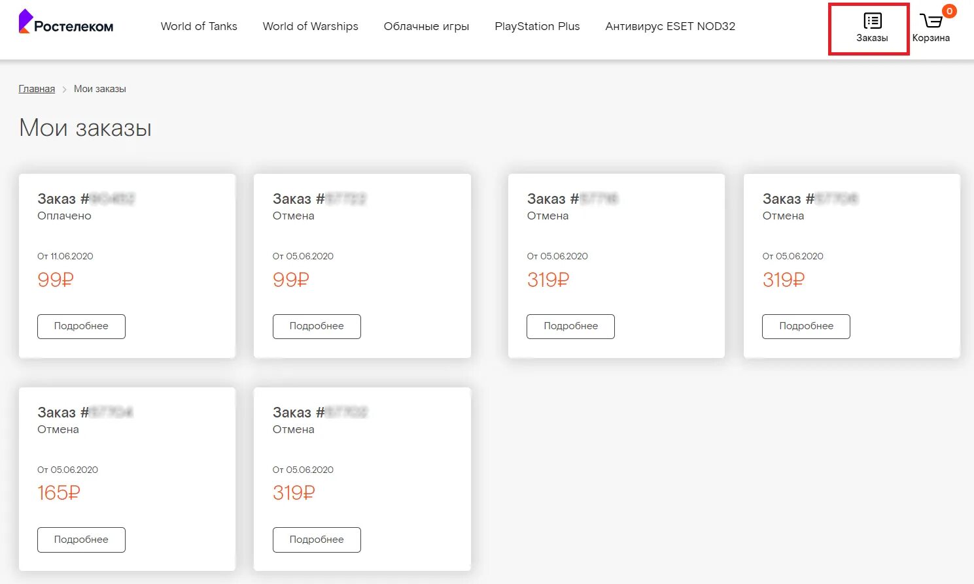Open World of Tanks menu item

[199, 26]
